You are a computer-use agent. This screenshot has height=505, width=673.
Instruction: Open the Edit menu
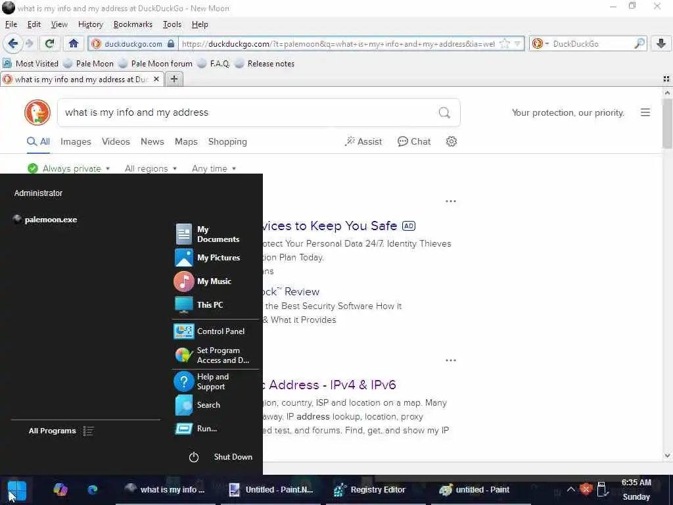point(34,24)
